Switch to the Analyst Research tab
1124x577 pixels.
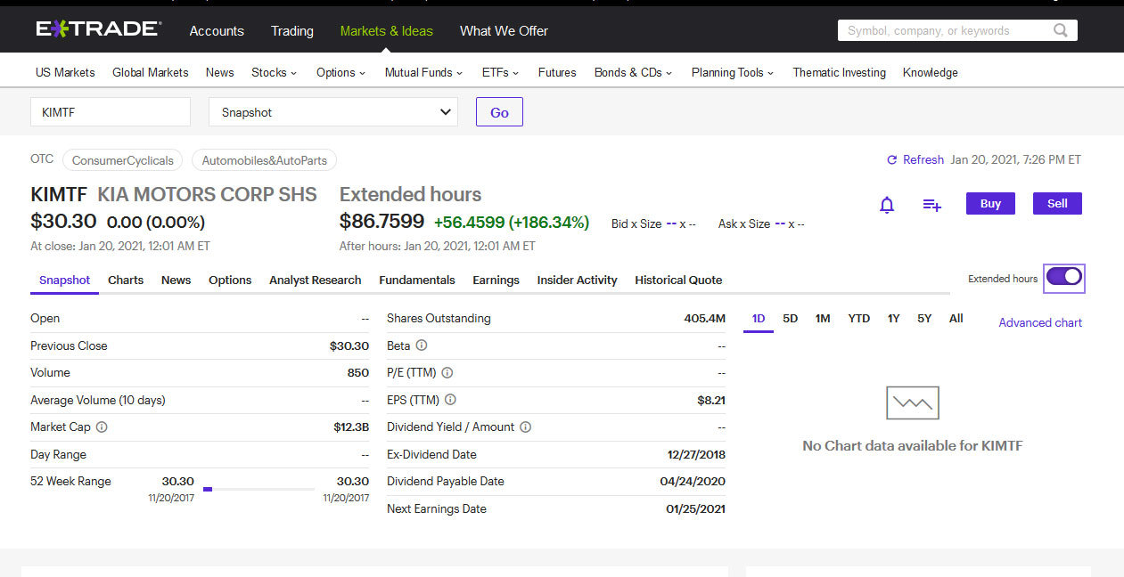click(x=316, y=280)
